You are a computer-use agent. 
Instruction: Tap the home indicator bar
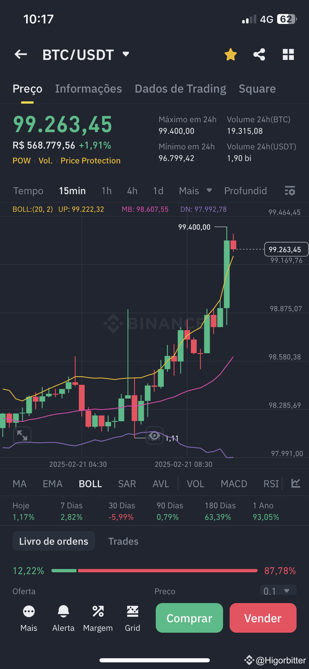click(154, 660)
